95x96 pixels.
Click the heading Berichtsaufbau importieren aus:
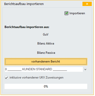[27, 27]
